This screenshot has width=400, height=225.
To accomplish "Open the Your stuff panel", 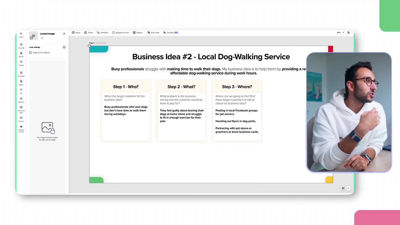I will tap(21, 46).
